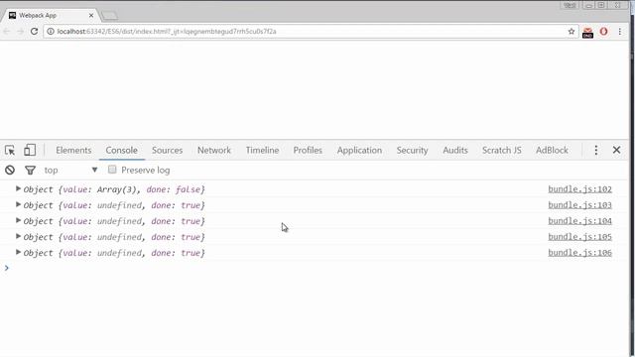
Task: Switch to the Network tab
Action: click(x=214, y=150)
